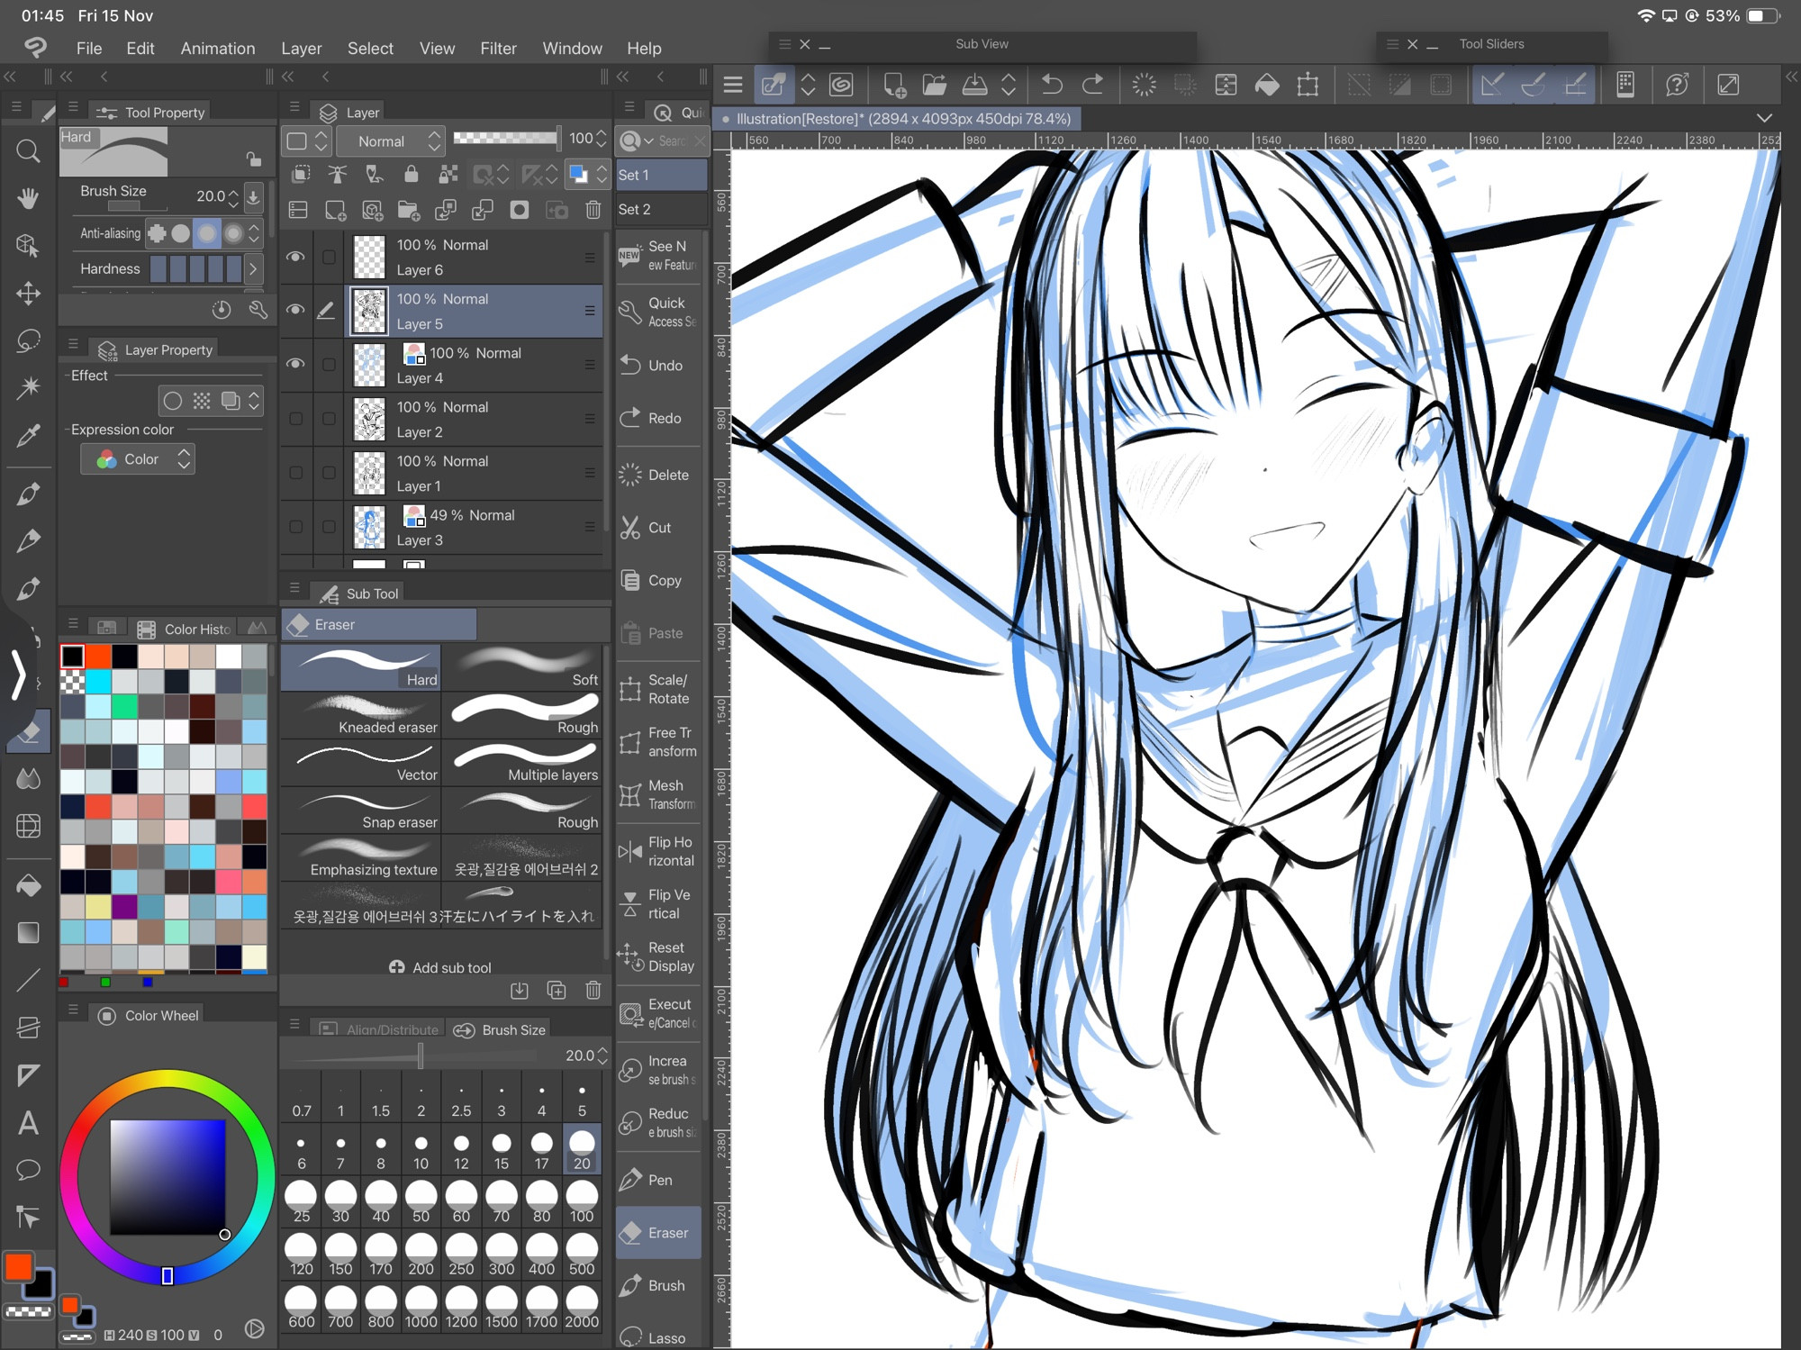
Task: Select the Gradient tool
Action: click(28, 933)
